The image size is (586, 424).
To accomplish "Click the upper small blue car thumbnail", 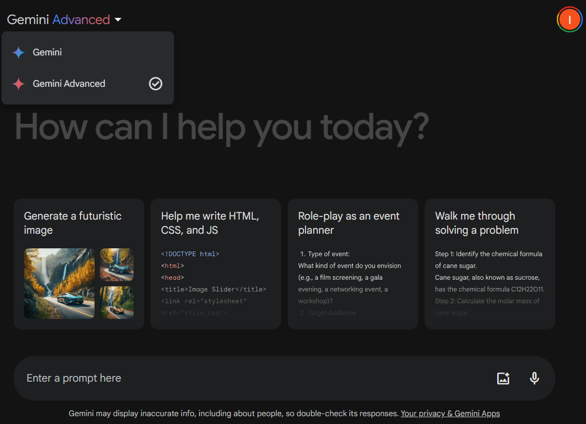I will pos(116,265).
